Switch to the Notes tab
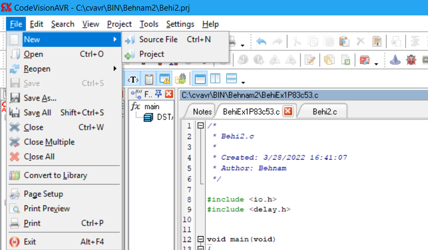 (202, 112)
